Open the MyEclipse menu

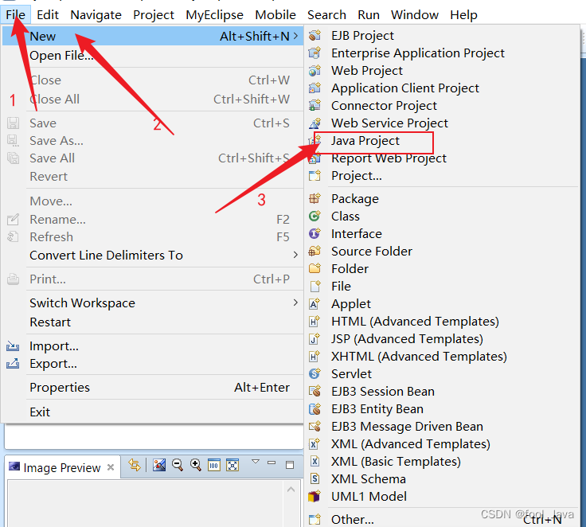tap(214, 14)
